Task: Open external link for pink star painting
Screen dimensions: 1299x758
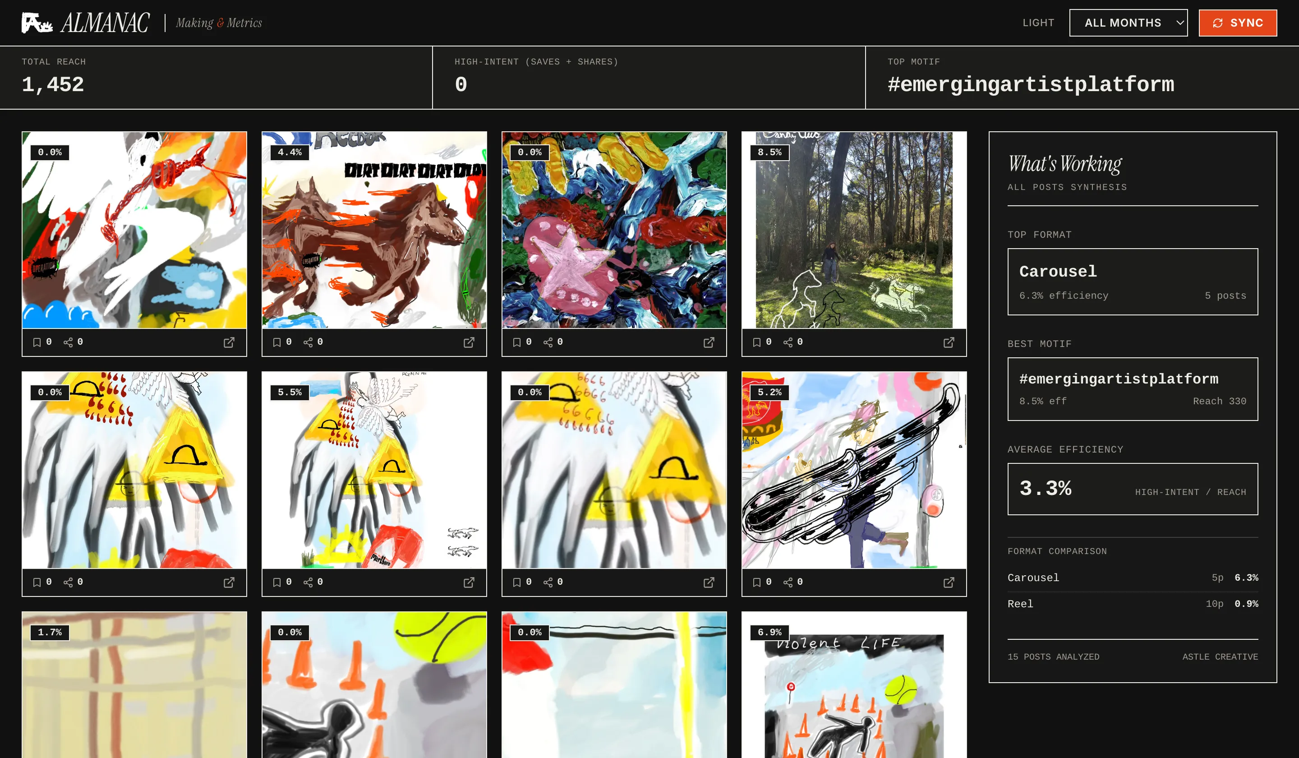Action: tap(709, 342)
